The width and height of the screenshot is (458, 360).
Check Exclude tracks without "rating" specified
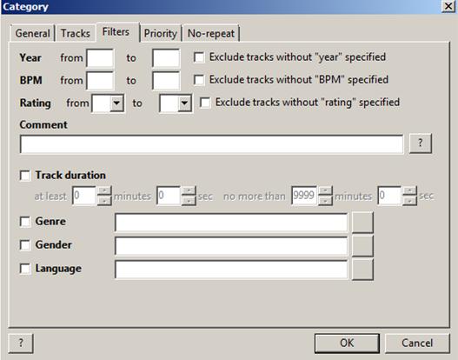205,103
